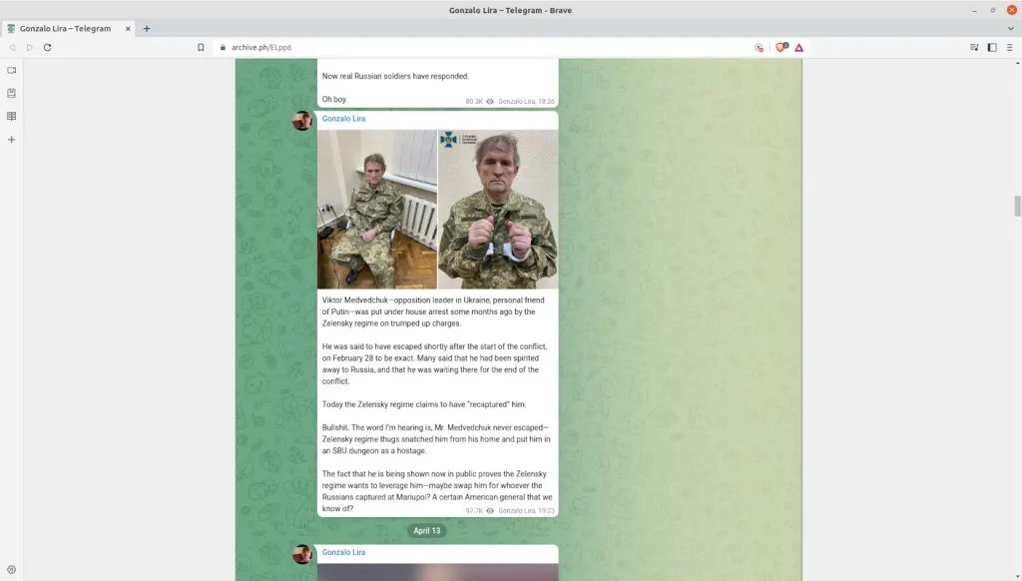Viewport: 1022px width, 581px height.
Task: Click the Brave Shields lion icon
Action: 781,47
